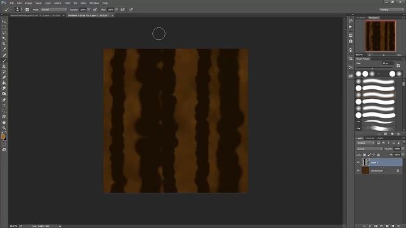
Task: Select the Eraser tool
Action: pyautogui.click(x=4, y=77)
